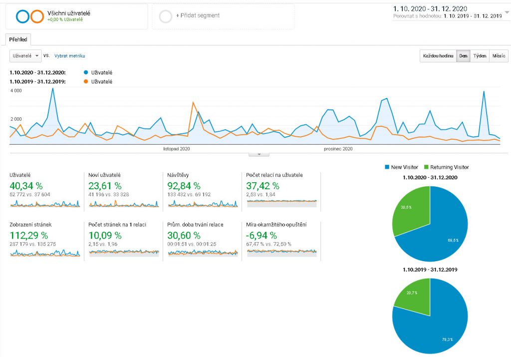The image size is (511, 357).
Task: Open the Návštěvy sparkline mini chart
Action: pos(202,204)
